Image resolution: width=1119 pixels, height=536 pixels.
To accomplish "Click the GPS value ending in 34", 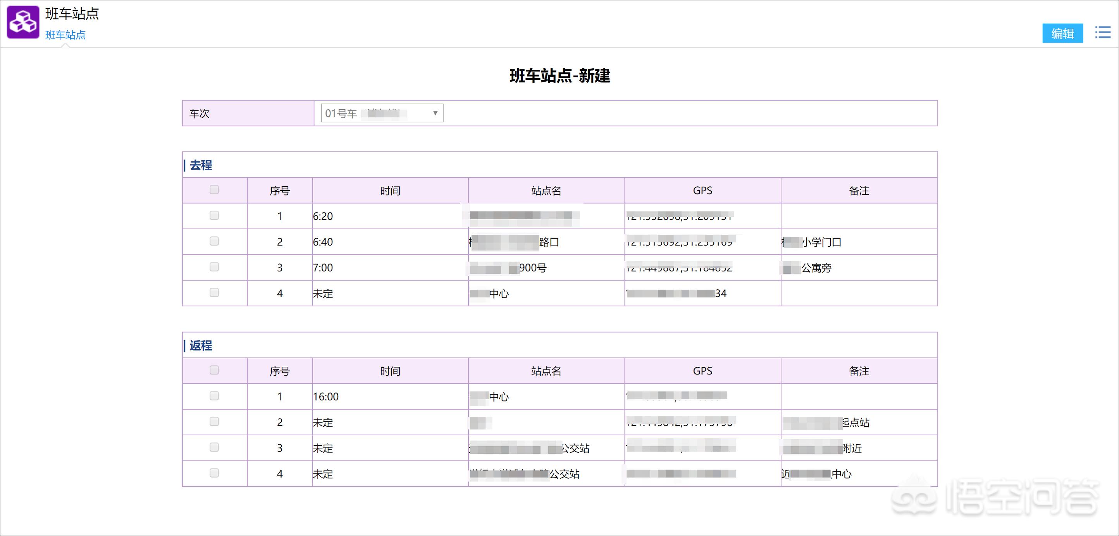I will point(702,294).
